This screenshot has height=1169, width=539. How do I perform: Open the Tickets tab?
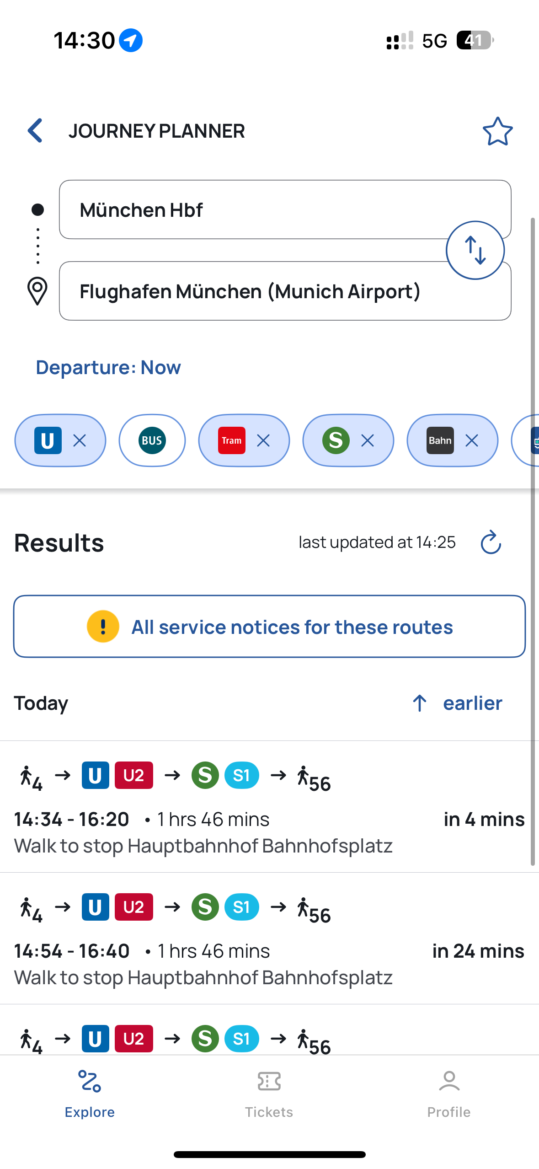(269, 1094)
